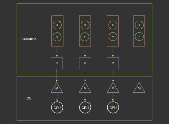The image size is (169, 124).
Task: Click the OS label text
Action: pyautogui.click(x=29, y=98)
